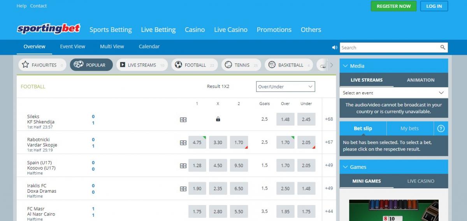Open Live Betting menu
Screen dimensions: 467x221
(x=158, y=30)
